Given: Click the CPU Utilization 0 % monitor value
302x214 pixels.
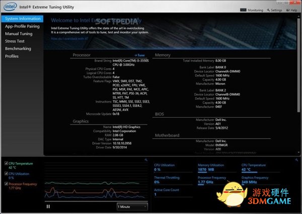Looking at the screenshot, I should click(157, 170).
